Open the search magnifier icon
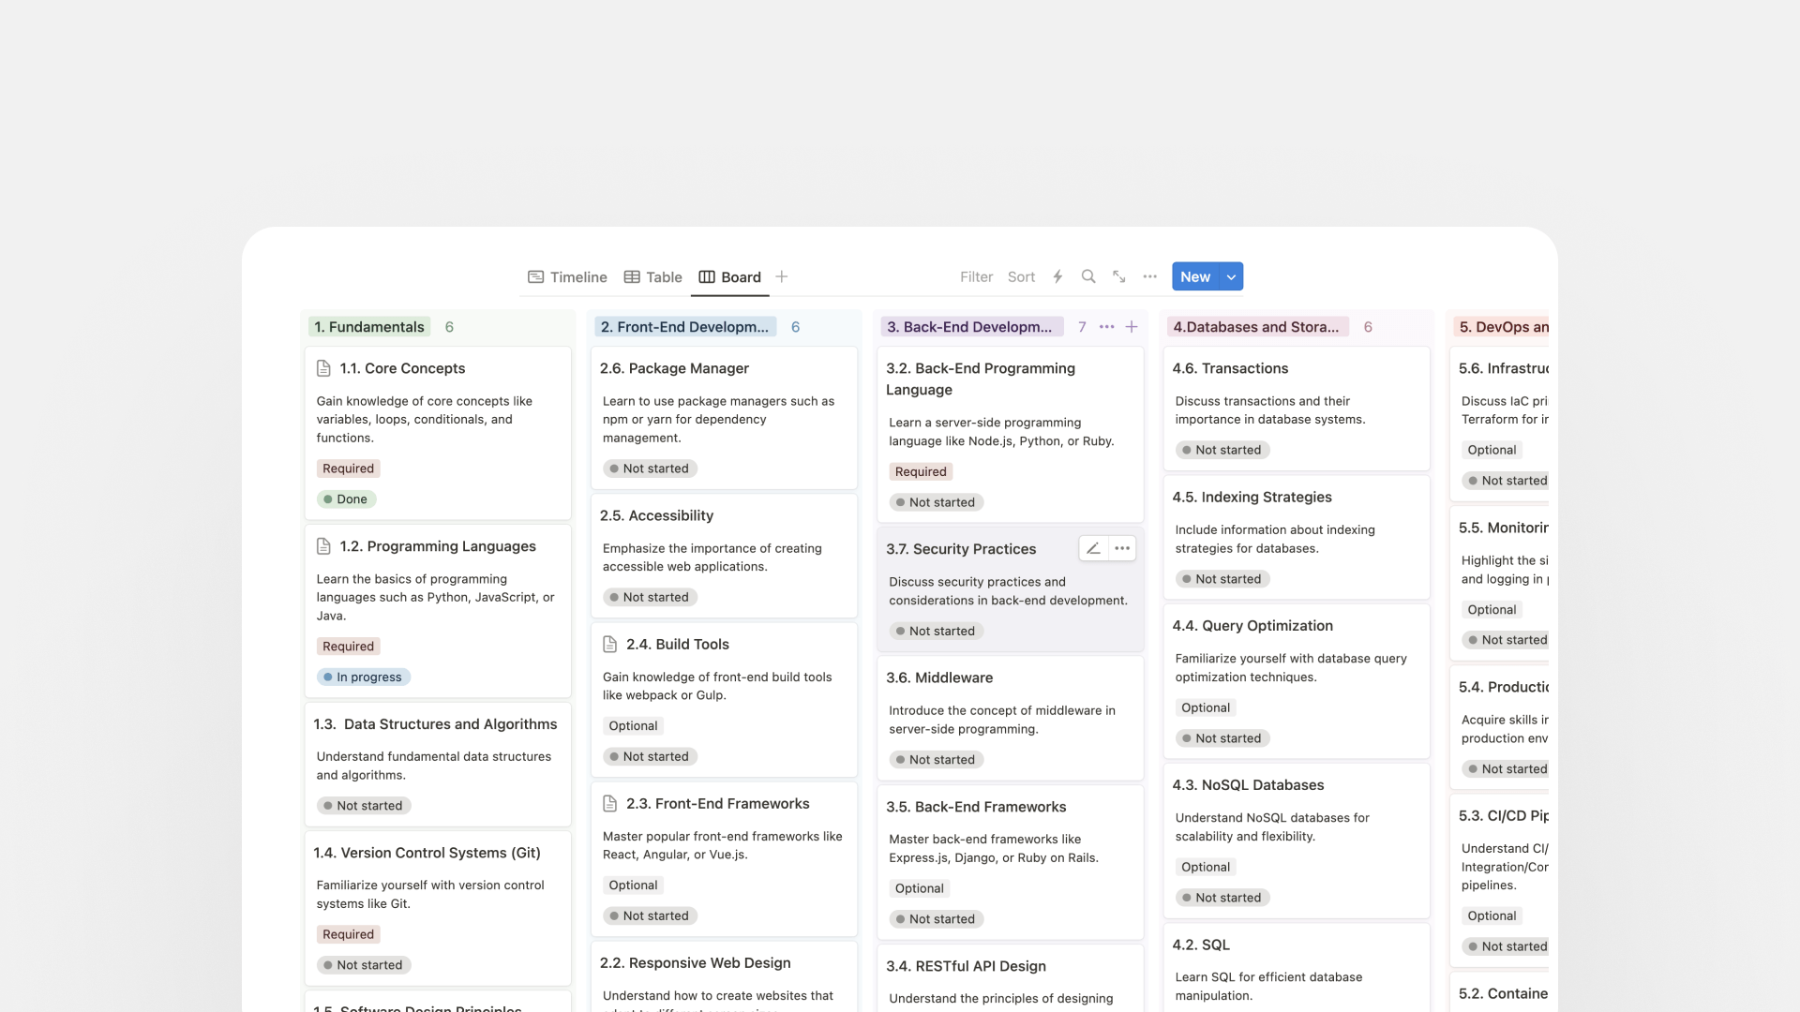 tap(1088, 276)
